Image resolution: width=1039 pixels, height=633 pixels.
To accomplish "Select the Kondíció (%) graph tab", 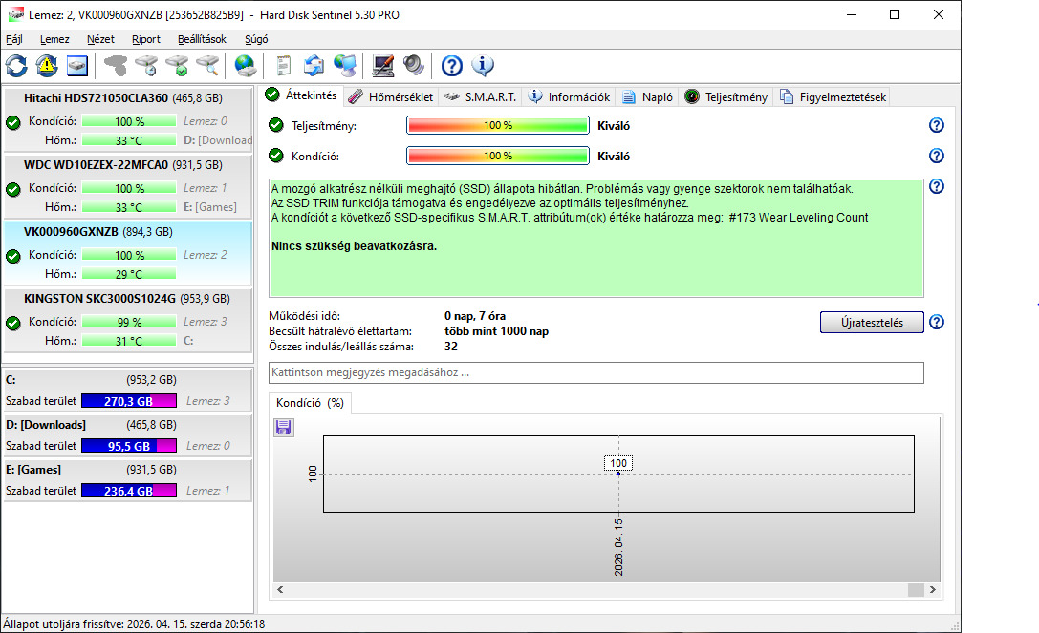I will [310, 403].
